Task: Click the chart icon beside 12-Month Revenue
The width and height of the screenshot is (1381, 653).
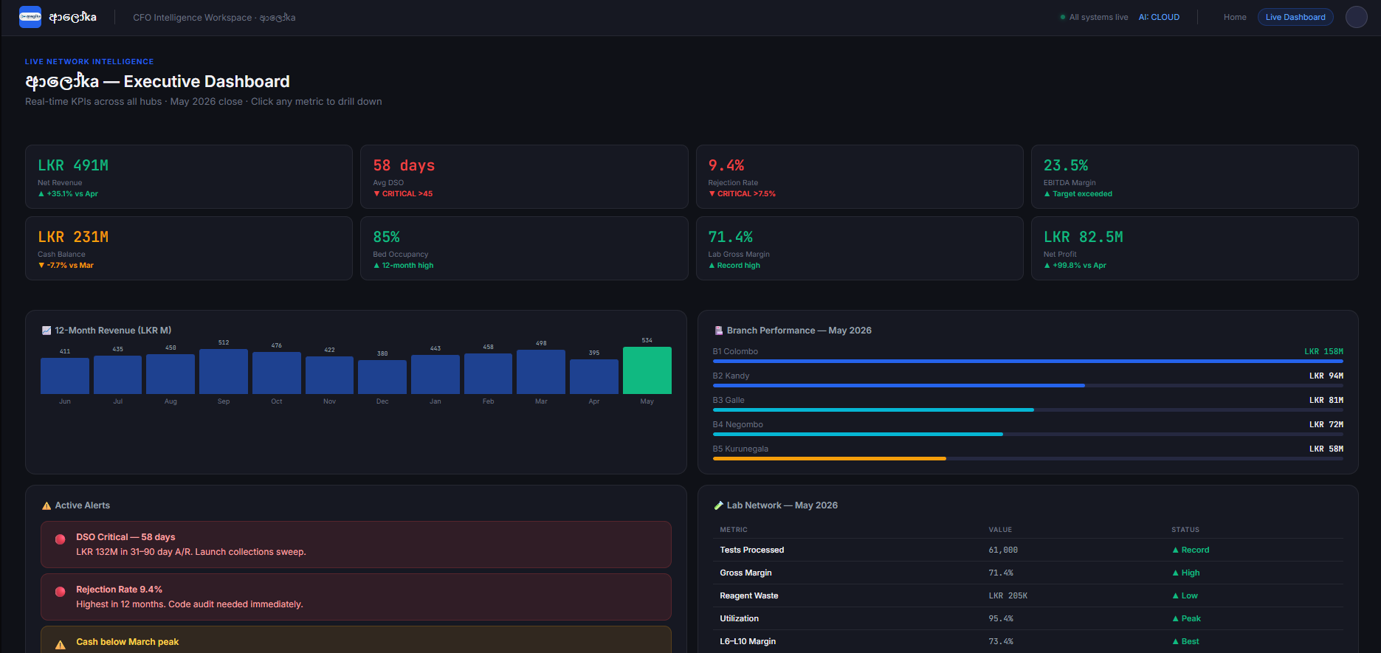Action: (x=47, y=331)
